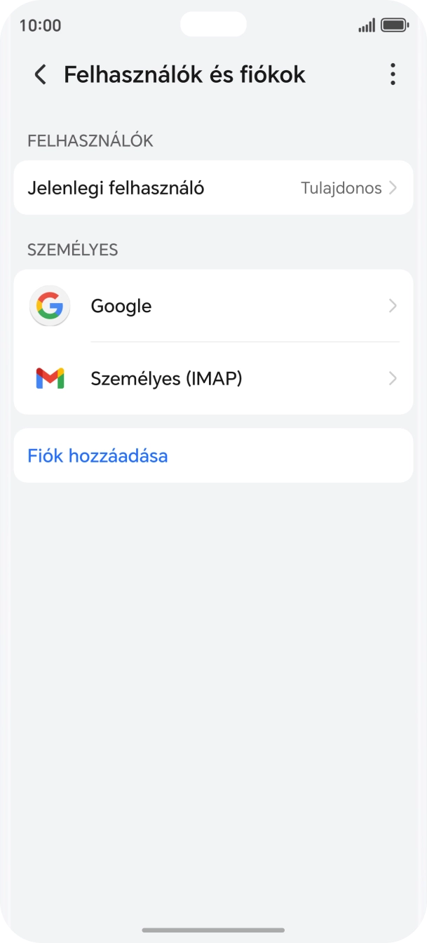Screen dimensions: 427x943
Task: Tap the Gmail icon beside Személyes (IMAP)
Action: tap(49, 378)
